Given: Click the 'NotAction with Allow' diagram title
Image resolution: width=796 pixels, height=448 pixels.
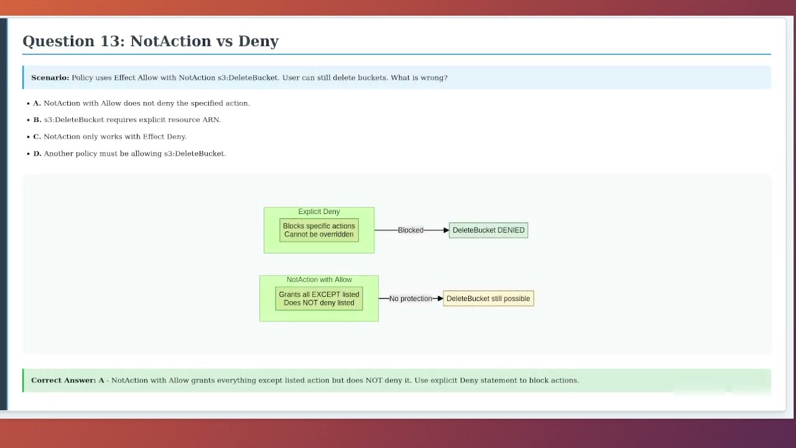Looking at the screenshot, I should tap(319, 280).
